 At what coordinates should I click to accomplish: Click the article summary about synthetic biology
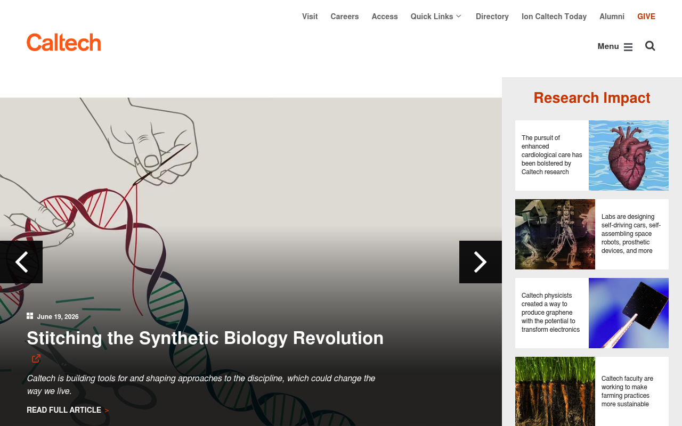[201, 384]
